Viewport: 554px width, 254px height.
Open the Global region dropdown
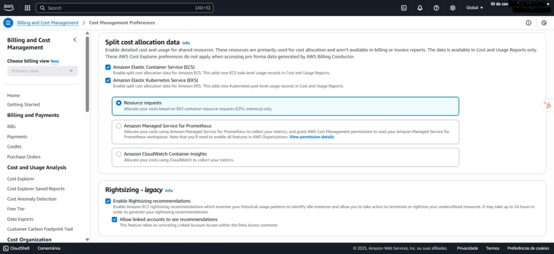pyautogui.click(x=474, y=8)
